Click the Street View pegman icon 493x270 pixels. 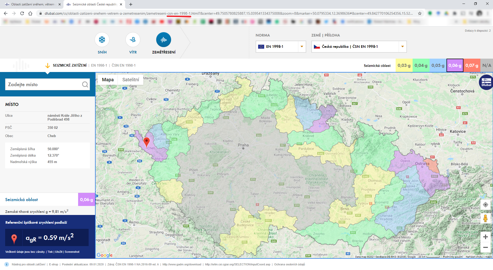[x=485, y=218]
